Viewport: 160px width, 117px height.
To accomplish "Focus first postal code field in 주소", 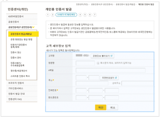I will [81, 78].
